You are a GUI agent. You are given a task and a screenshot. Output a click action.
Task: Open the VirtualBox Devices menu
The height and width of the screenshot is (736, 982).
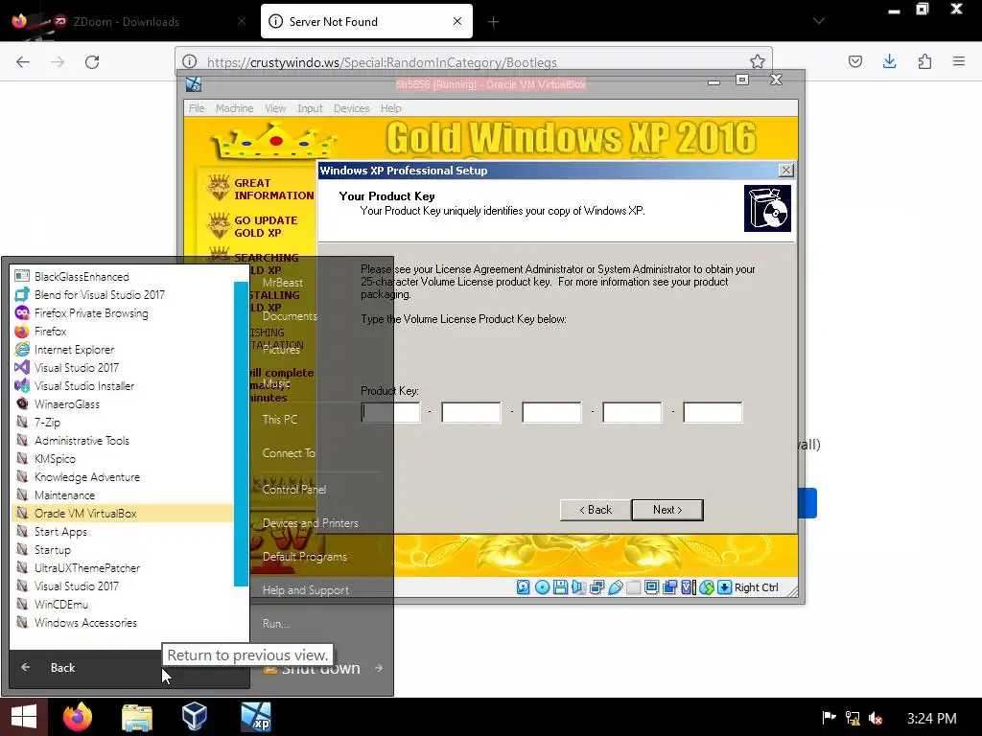(x=351, y=108)
